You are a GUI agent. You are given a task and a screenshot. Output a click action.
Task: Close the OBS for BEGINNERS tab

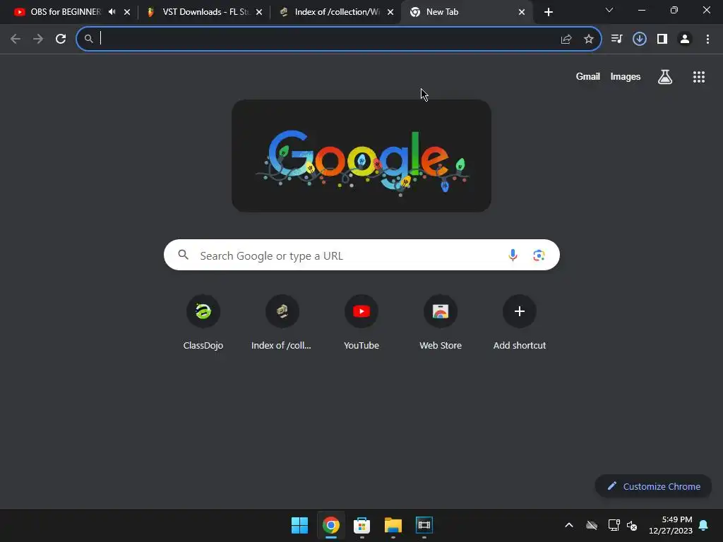coord(127,12)
